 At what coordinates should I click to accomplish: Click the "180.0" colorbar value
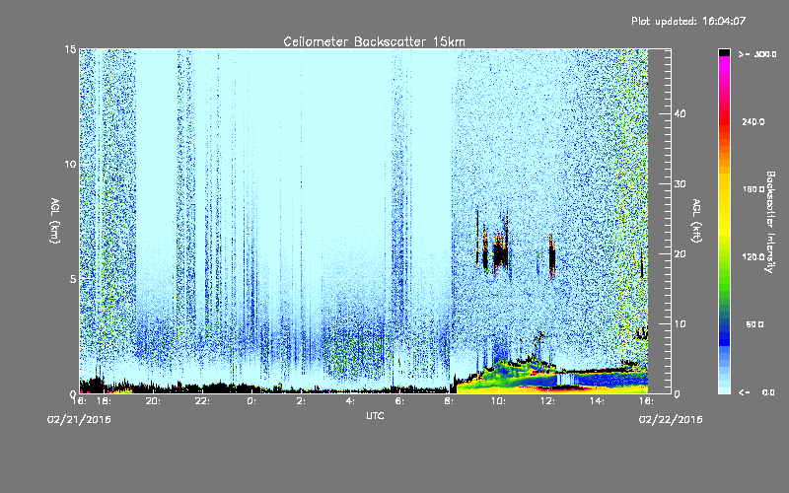point(753,189)
